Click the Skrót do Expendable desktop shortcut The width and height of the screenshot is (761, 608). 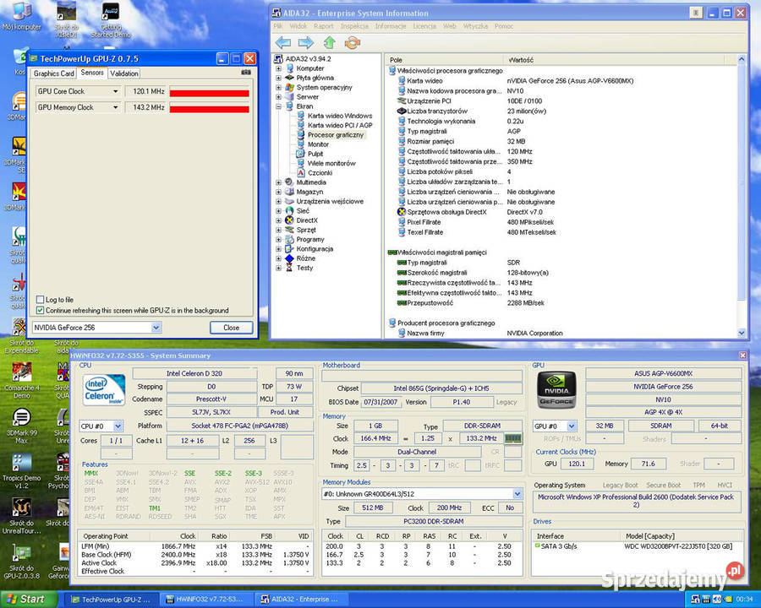tap(21, 335)
